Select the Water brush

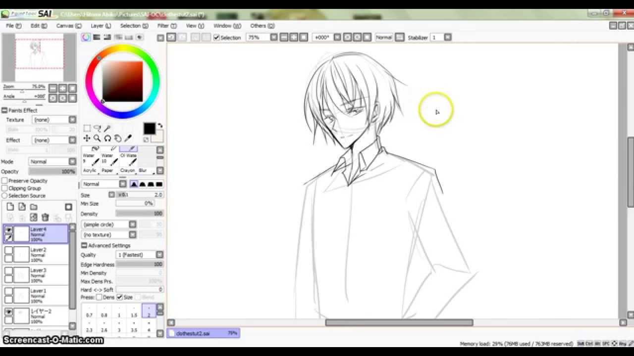91,159
